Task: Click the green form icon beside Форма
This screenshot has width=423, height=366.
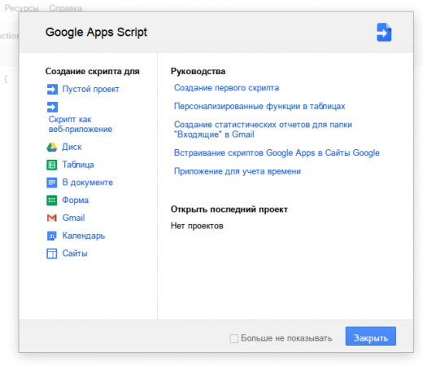Action: coord(52,201)
